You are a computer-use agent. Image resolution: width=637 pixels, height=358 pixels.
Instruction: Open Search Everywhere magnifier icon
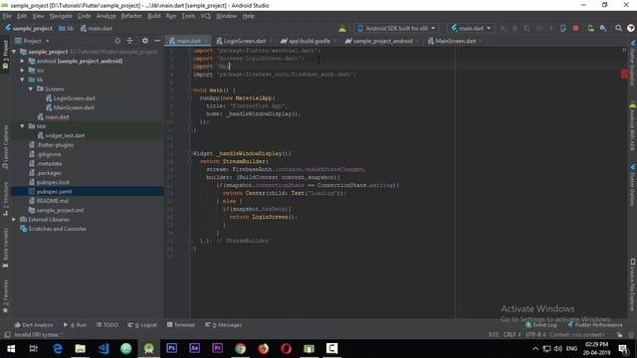pos(618,28)
